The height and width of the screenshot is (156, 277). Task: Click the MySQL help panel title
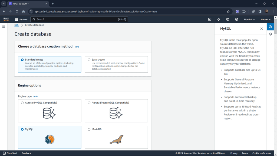[226, 29]
